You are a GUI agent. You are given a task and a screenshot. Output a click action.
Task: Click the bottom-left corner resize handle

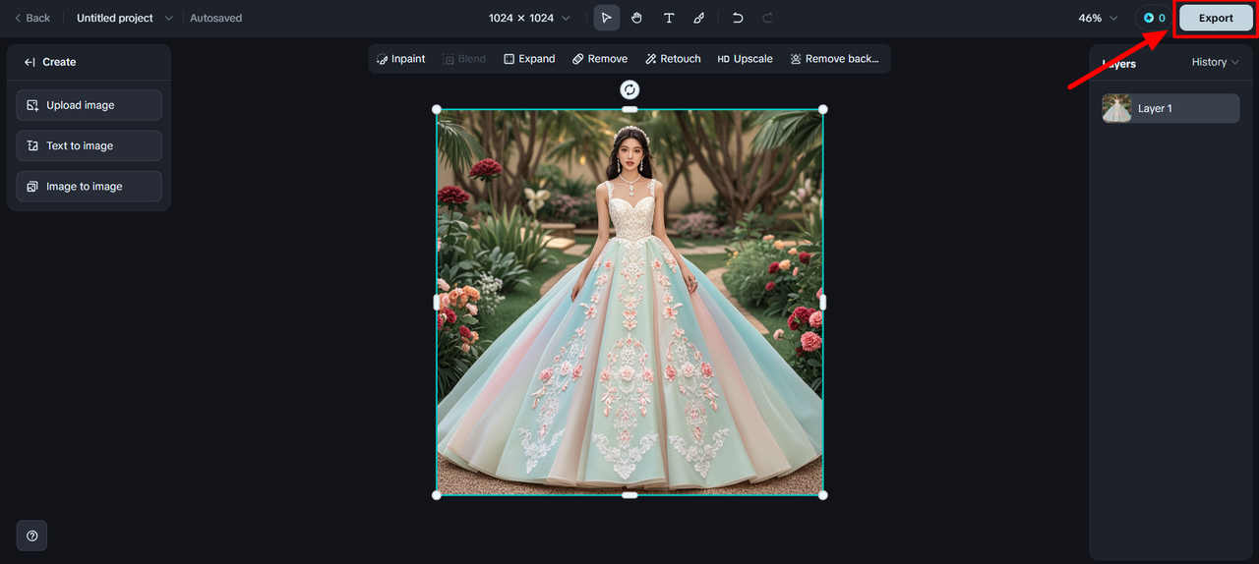click(x=437, y=495)
